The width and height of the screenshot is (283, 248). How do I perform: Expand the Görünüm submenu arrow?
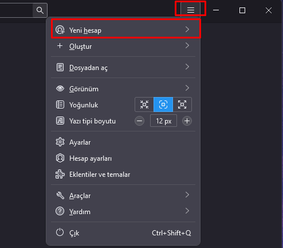point(187,88)
